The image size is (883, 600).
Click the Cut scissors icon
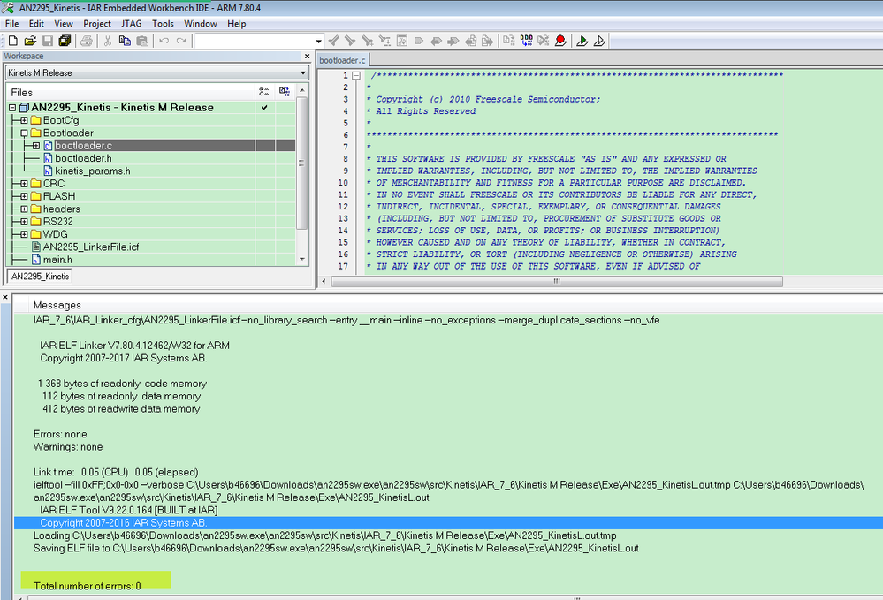tap(108, 41)
